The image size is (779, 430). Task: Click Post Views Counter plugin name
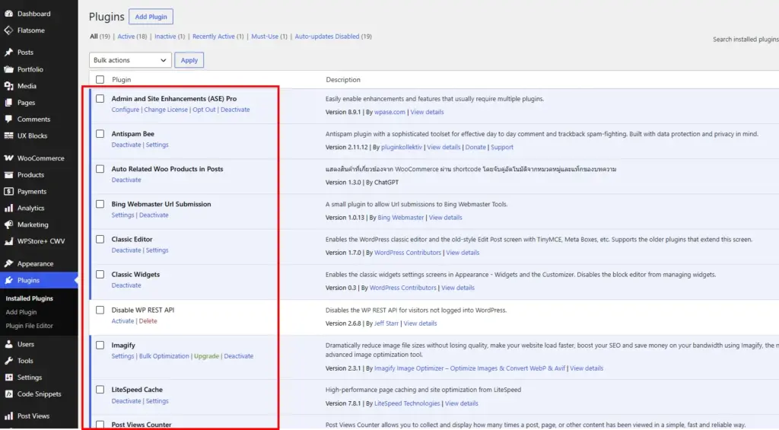point(141,425)
